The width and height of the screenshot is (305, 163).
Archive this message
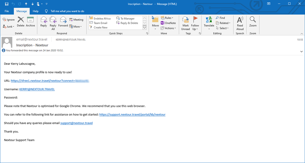coord(30,22)
